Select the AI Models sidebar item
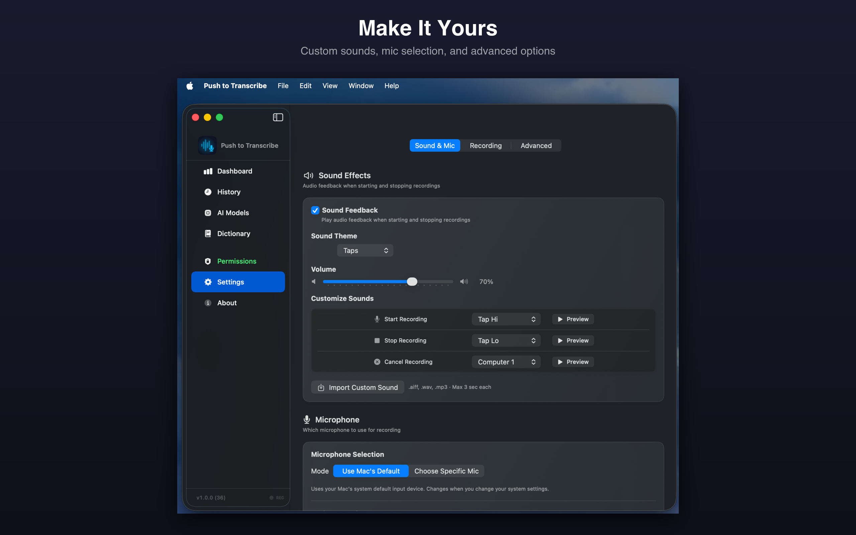856x535 pixels. 233,213
